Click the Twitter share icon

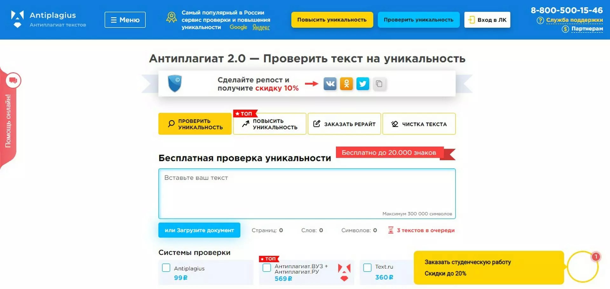[363, 84]
